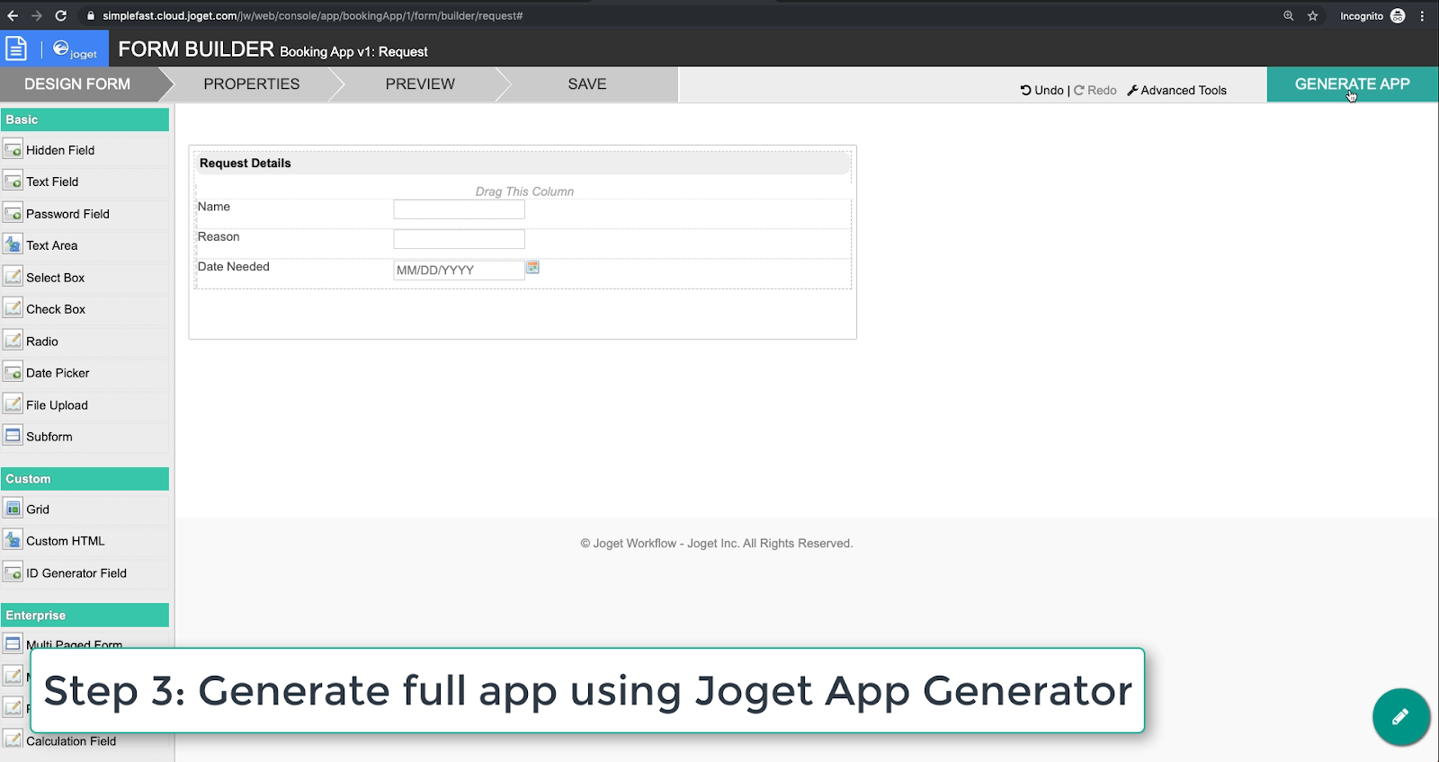1439x762 pixels.
Task: Click the File Upload palette icon
Action: tap(13, 404)
